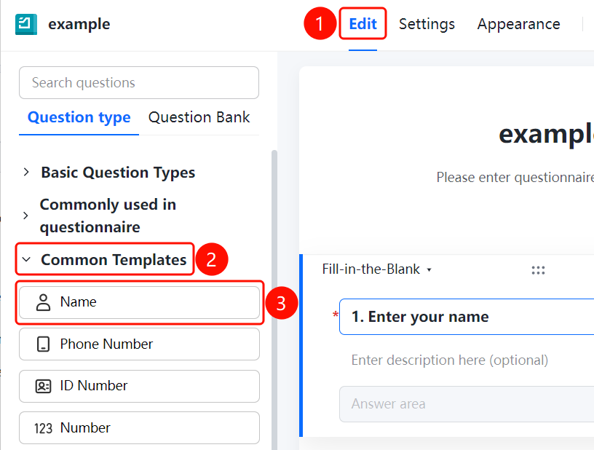Switch to the Settings tab

click(x=427, y=24)
